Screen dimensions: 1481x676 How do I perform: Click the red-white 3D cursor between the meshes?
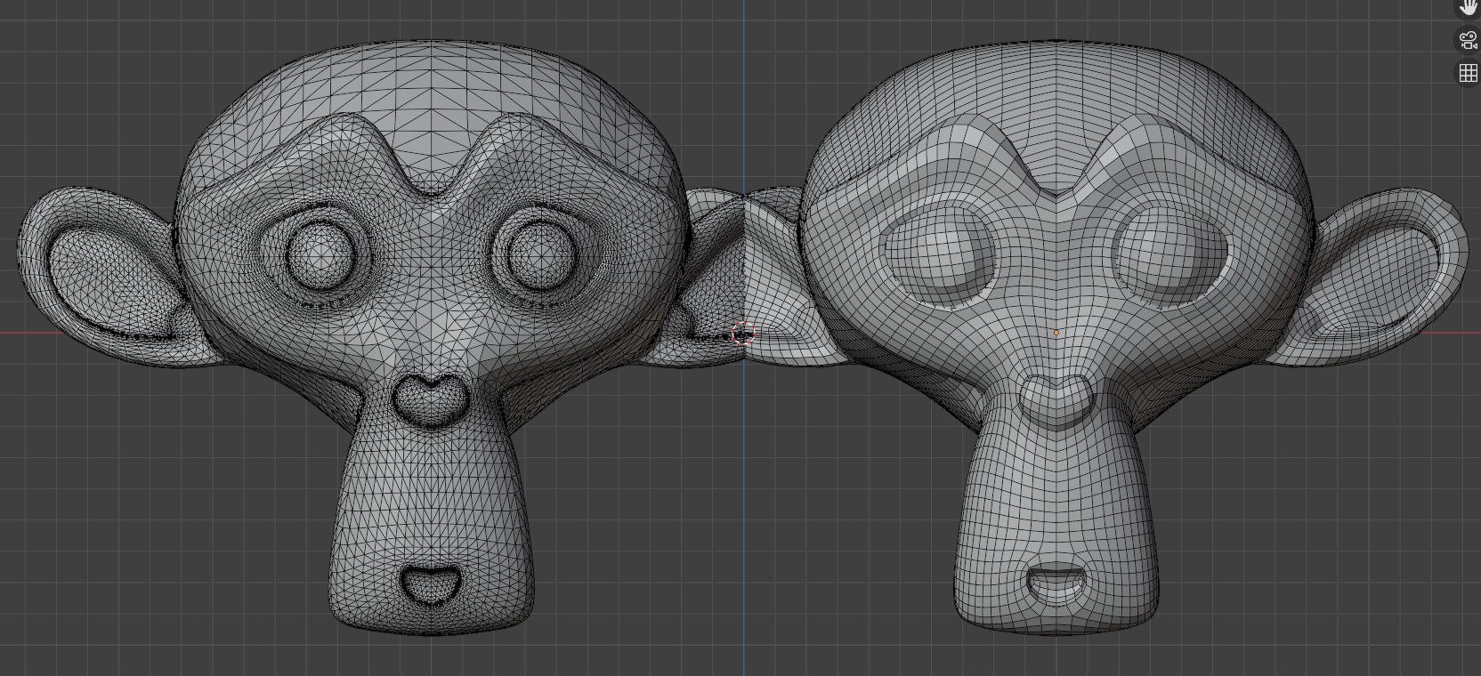pyautogui.click(x=743, y=334)
